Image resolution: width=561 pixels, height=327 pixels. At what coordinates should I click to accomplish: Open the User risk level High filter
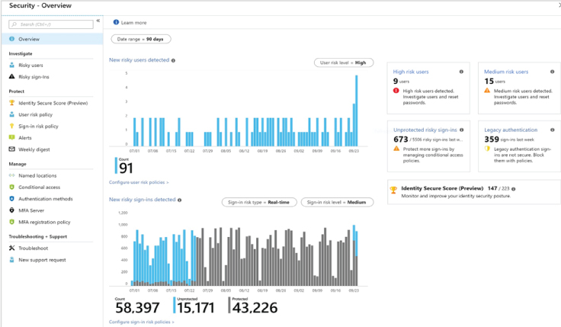click(x=344, y=63)
